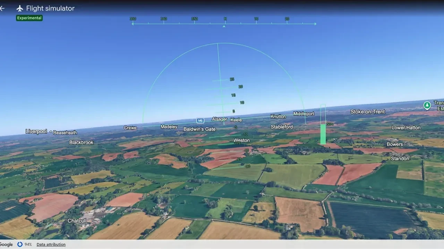Click the 25 degree pitch ladder mark above the horizon
This screenshot has height=249, width=444.
(232, 80)
